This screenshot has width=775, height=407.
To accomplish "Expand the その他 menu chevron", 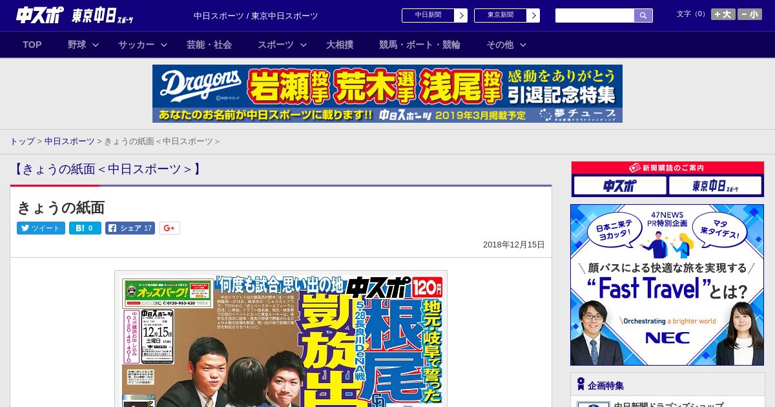I will [523, 45].
